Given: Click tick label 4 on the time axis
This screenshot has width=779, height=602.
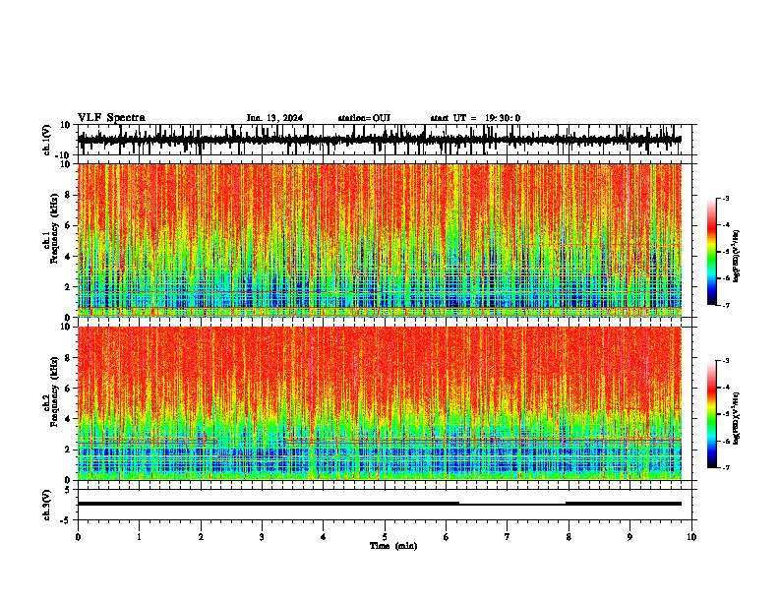Looking at the screenshot, I should (x=324, y=537).
